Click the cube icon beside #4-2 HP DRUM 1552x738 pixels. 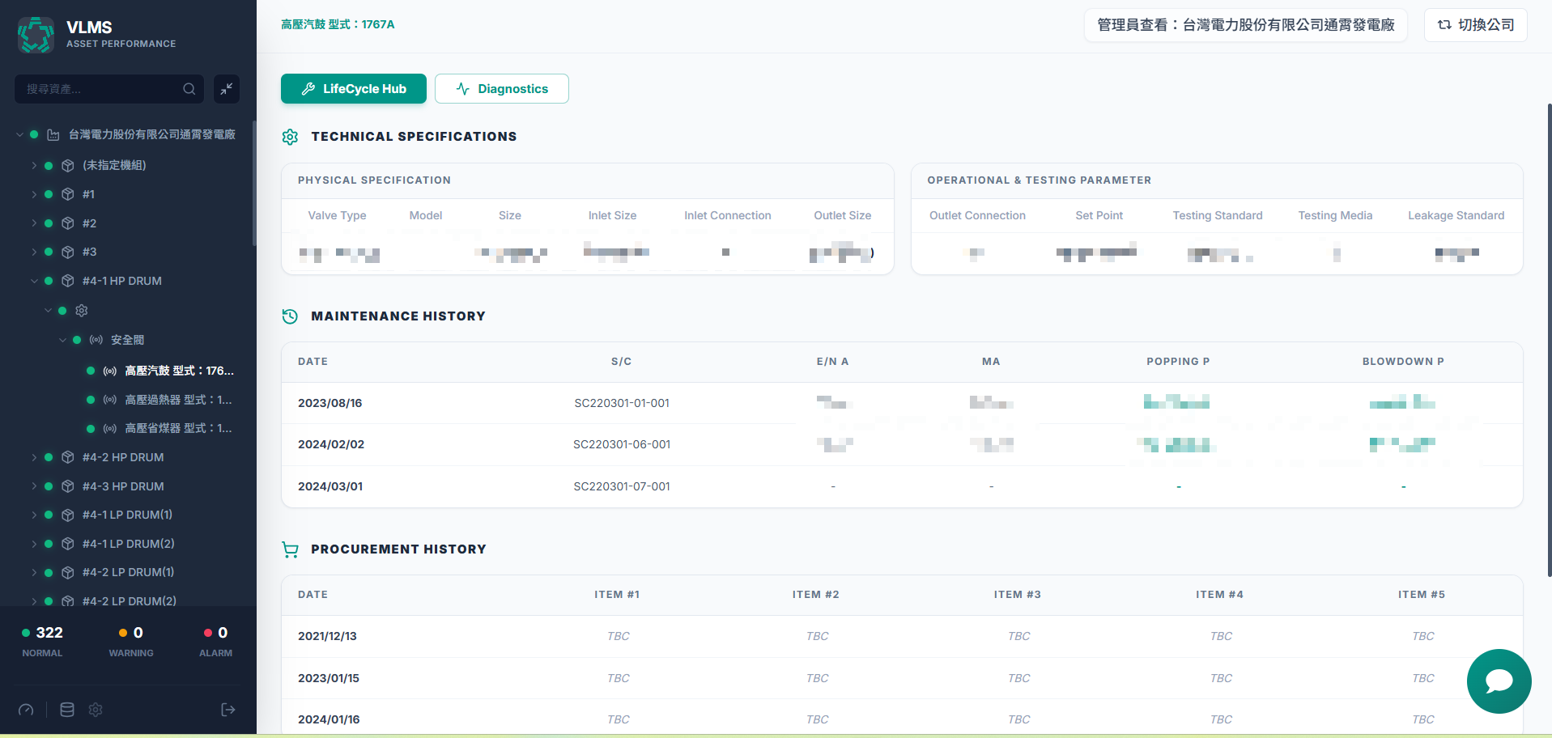[x=68, y=457]
